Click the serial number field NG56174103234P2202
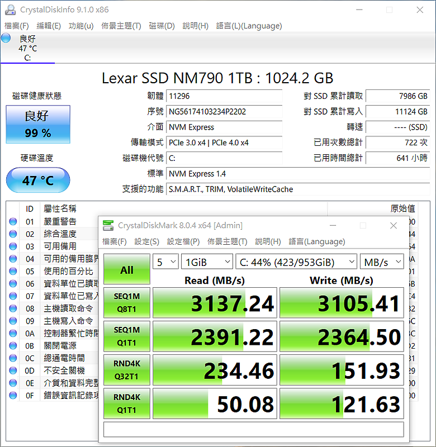 coord(224,111)
